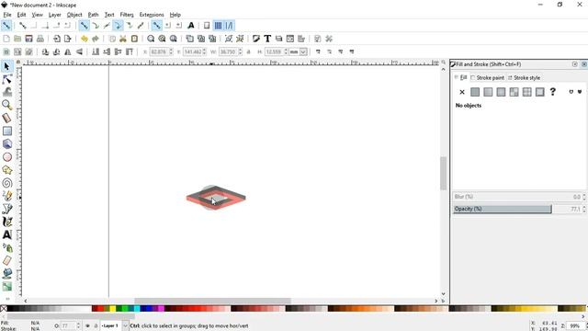Adjust the status bar opacity O spinner
The image size is (588, 331).
click(78, 325)
